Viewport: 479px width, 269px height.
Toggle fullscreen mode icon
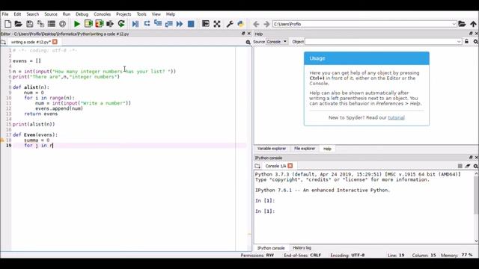(217, 24)
